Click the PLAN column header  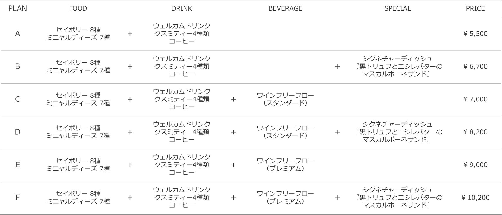click(18, 8)
